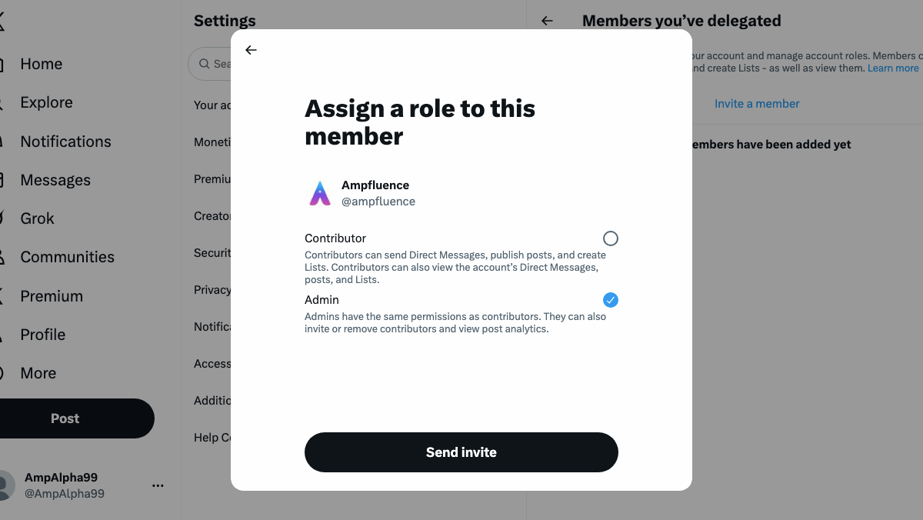This screenshot has height=520, width=923.
Task: Click the Ampfluence logo avatar
Action: tap(319, 193)
